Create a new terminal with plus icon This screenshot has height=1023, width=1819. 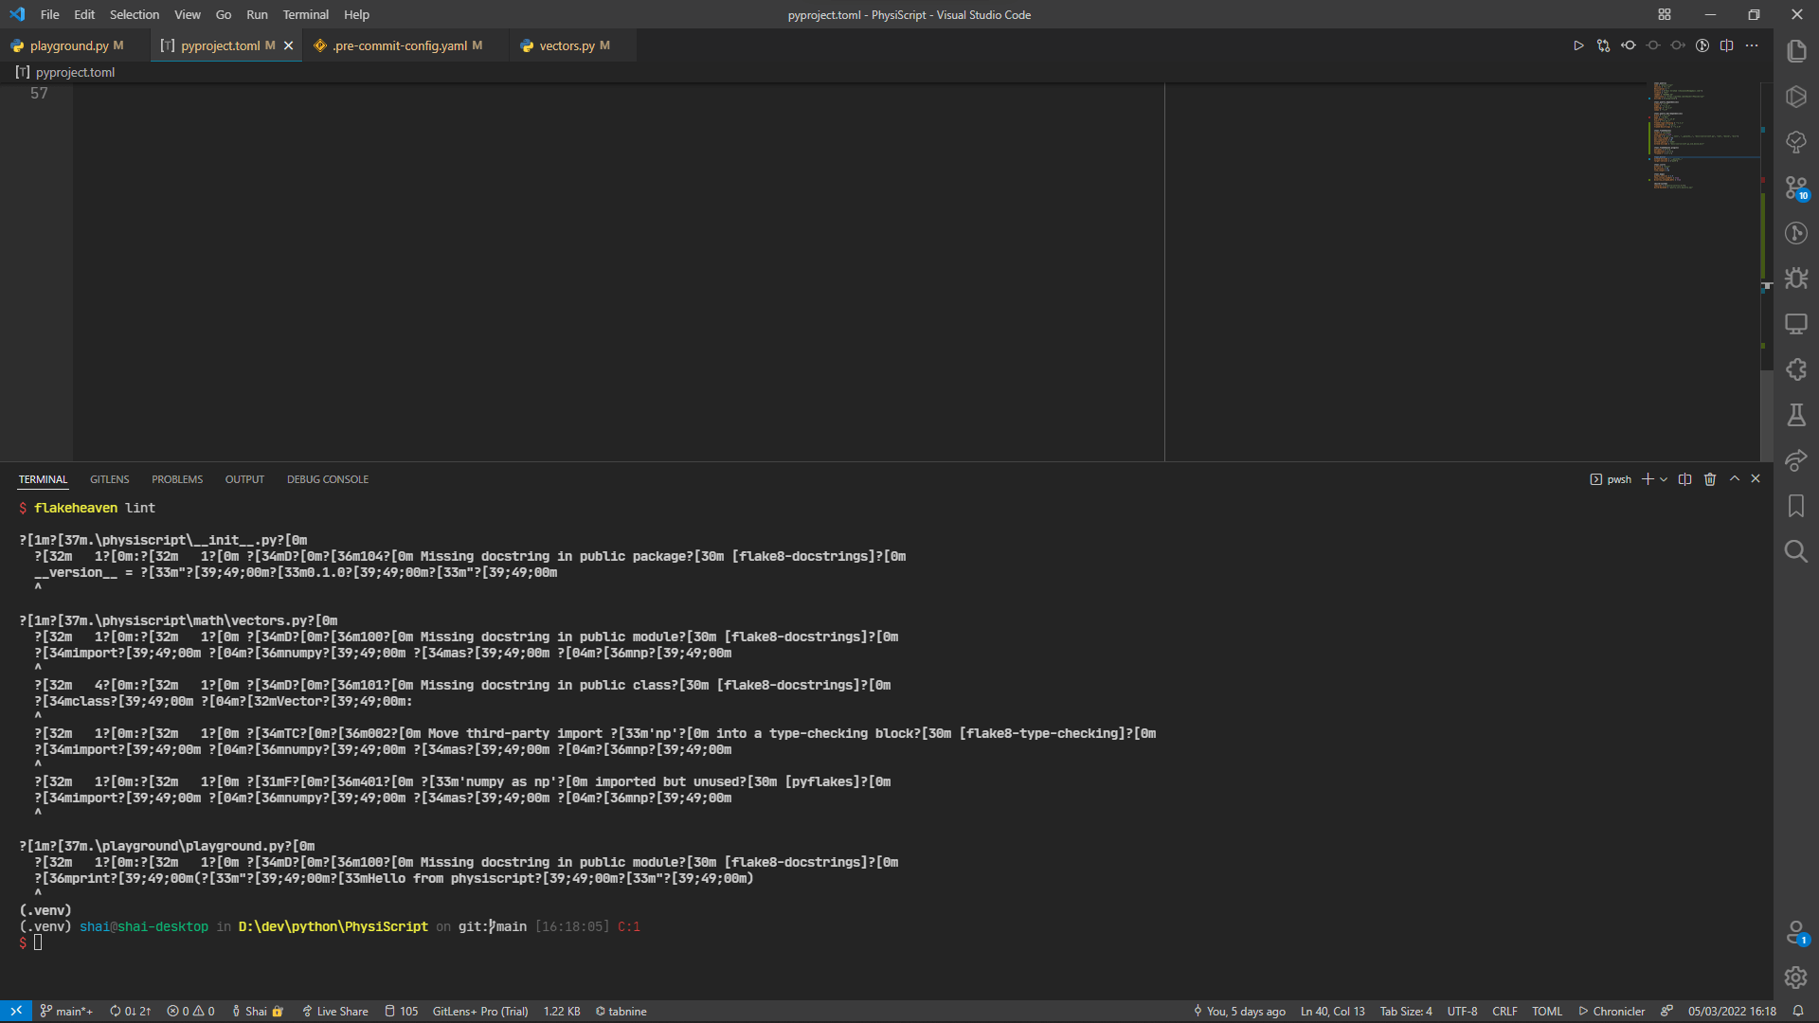click(x=1648, y=479)
